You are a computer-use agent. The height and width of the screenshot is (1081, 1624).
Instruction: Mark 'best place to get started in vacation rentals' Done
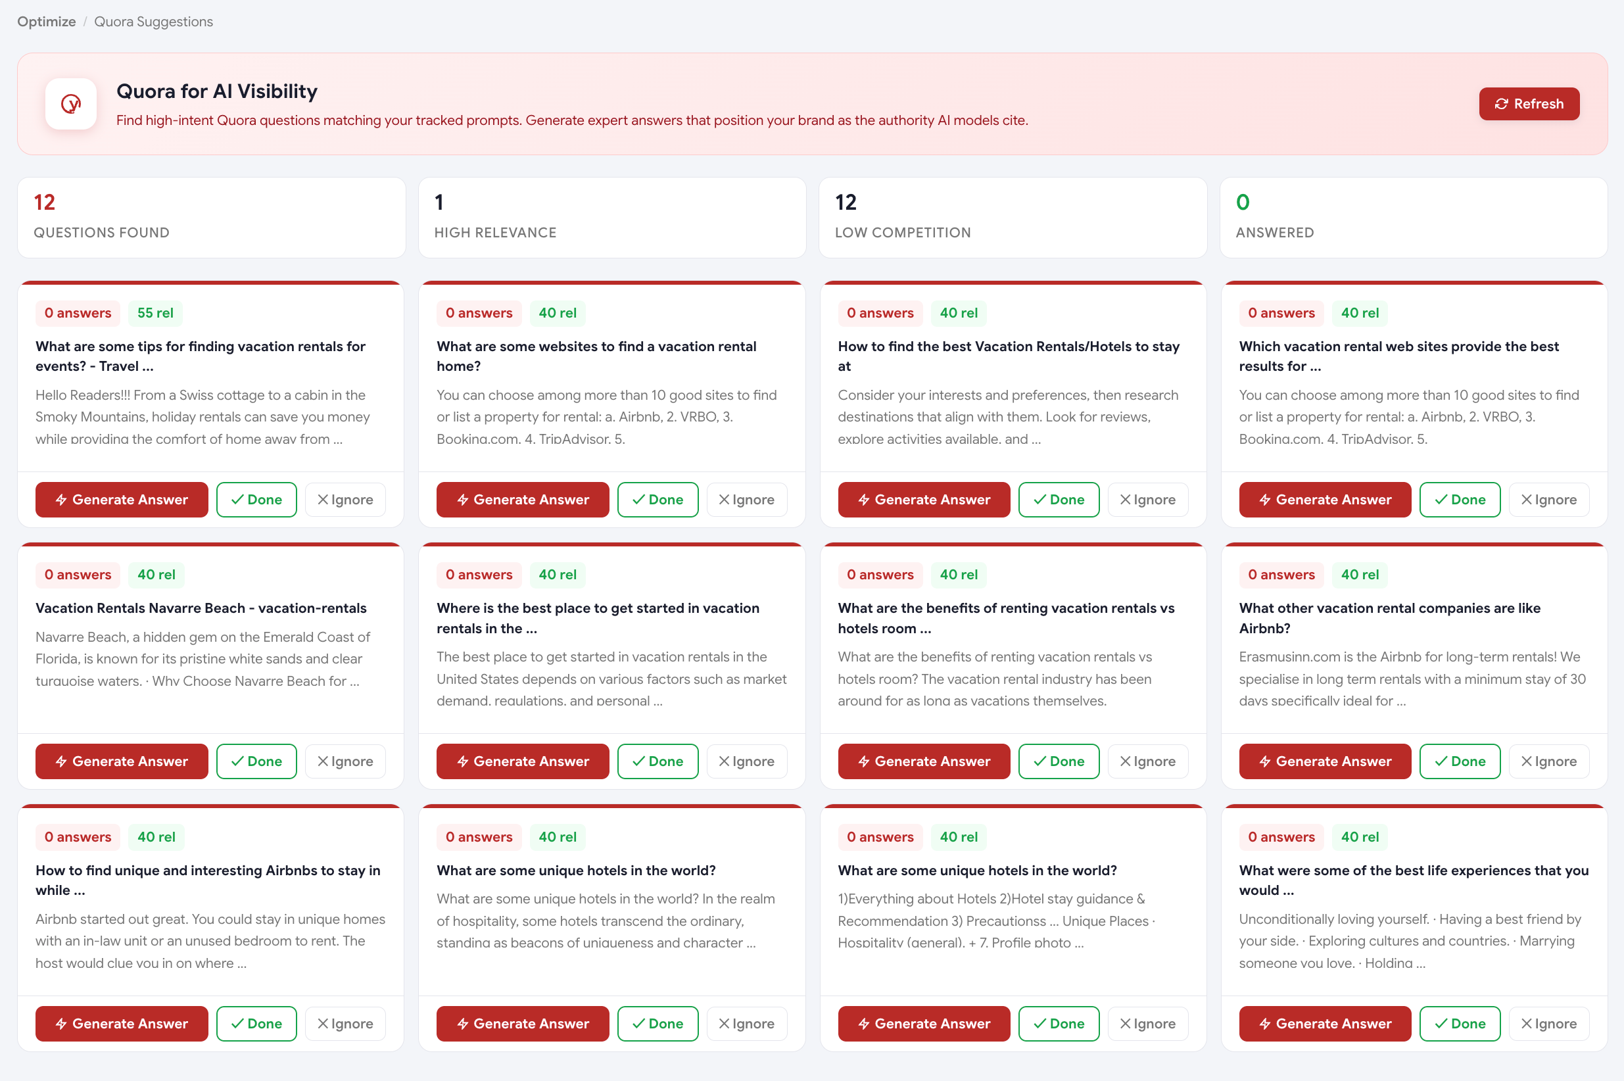[657, 762]
